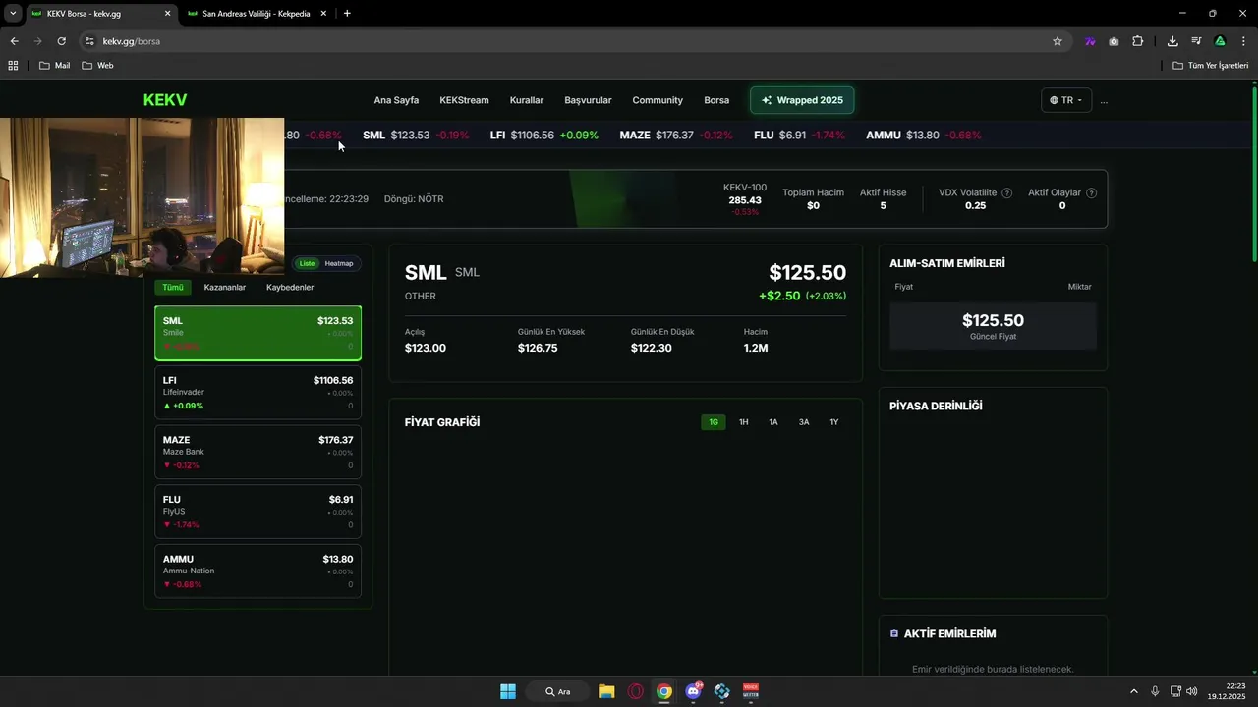1258x707 pixels.
Task: Open the purple extension icon
Action: [x=1090, y=41]
